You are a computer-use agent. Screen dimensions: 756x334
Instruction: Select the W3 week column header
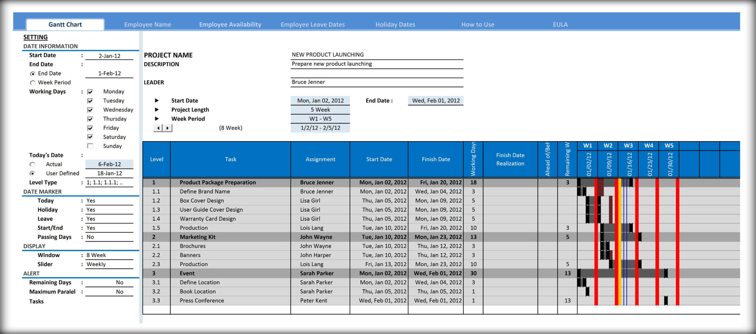628,146
